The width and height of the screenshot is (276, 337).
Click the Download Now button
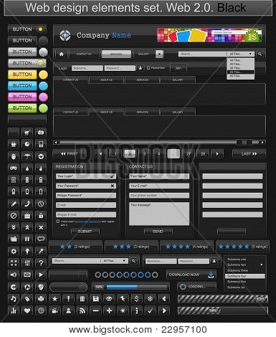[191, 275]
